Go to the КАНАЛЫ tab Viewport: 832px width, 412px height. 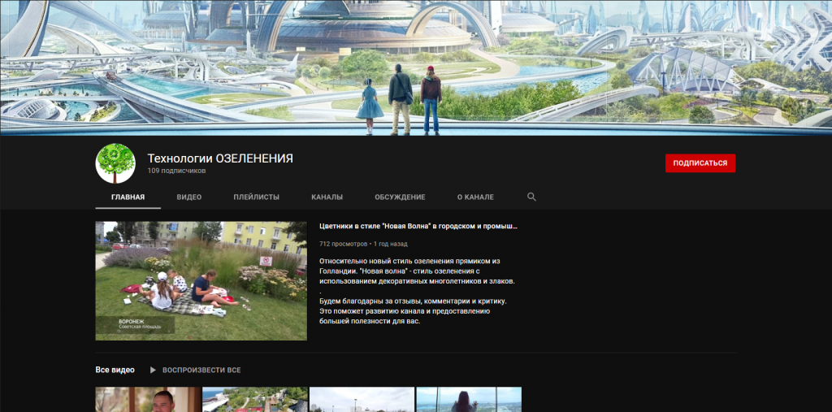(x=327, y=197)
